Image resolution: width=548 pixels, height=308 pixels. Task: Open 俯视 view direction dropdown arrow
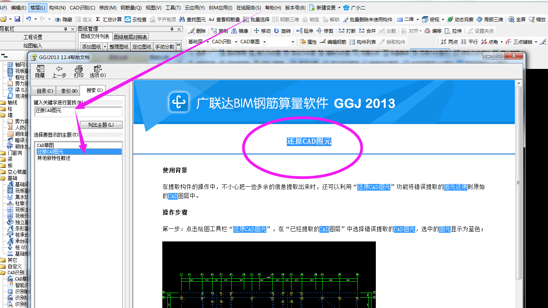tap(443, 19)
